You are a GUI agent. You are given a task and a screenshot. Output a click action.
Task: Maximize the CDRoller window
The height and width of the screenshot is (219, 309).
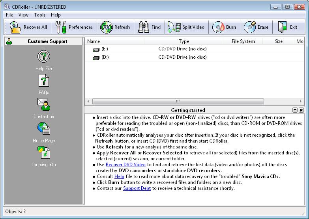[x=288, y=7]
